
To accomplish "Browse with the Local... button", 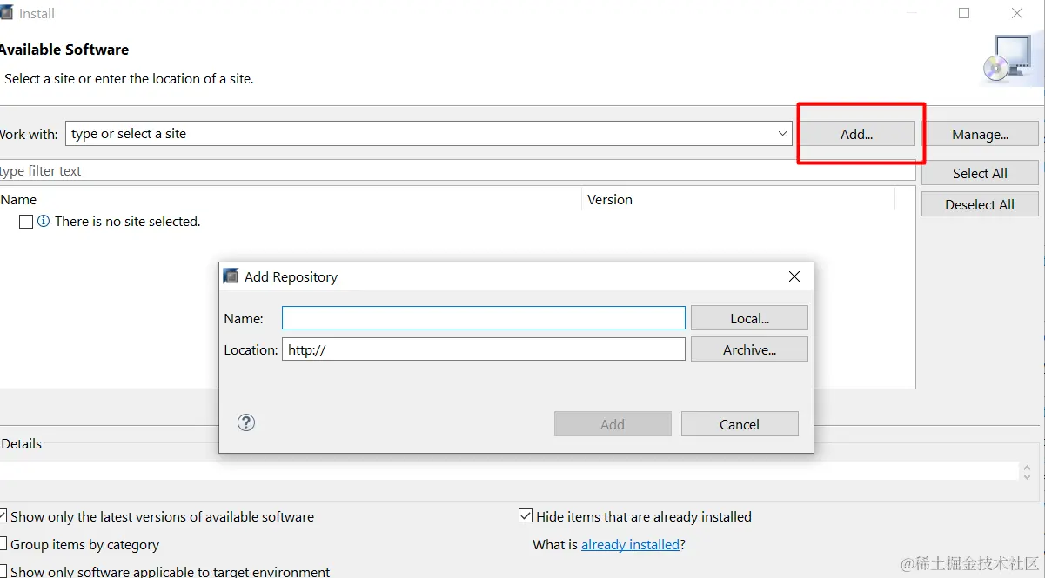I will pos(749,318).
